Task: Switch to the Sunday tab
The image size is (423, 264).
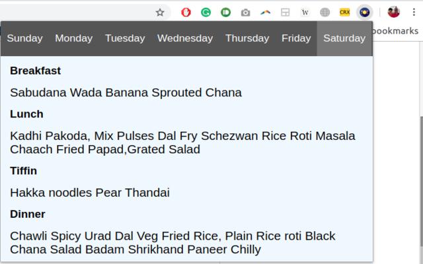Action: [x=24, y=38]
